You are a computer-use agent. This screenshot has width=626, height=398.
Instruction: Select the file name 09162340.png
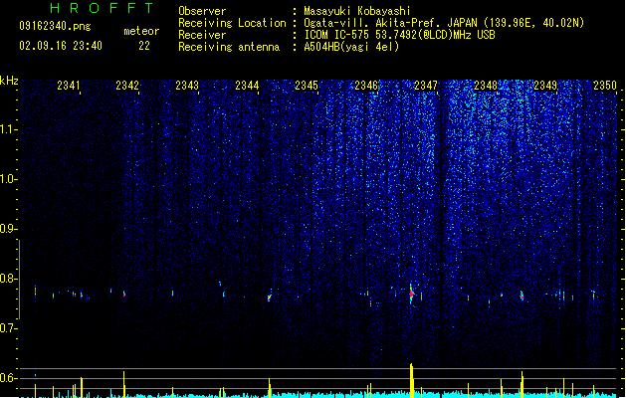coord(55,27)
